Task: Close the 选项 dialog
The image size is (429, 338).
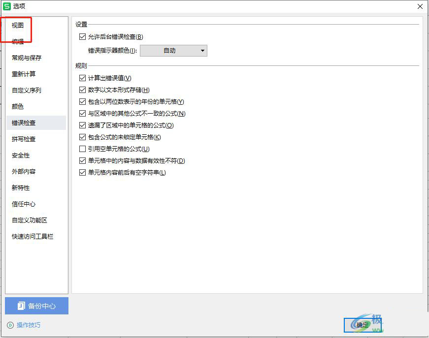Action: pos(420,6)
